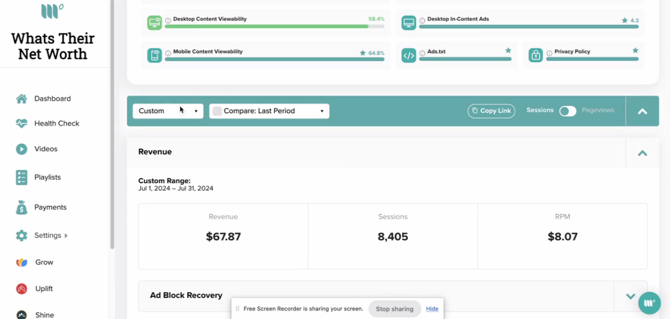Toggle Sessions/Pageviews switch
The height and width of the screenshot is (319, 670).
click(568, 111)
